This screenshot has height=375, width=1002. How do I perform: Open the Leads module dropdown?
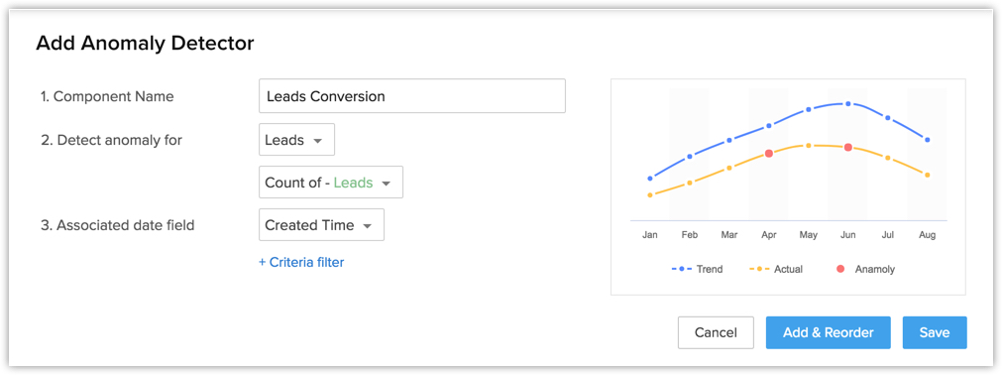(296, 140)
